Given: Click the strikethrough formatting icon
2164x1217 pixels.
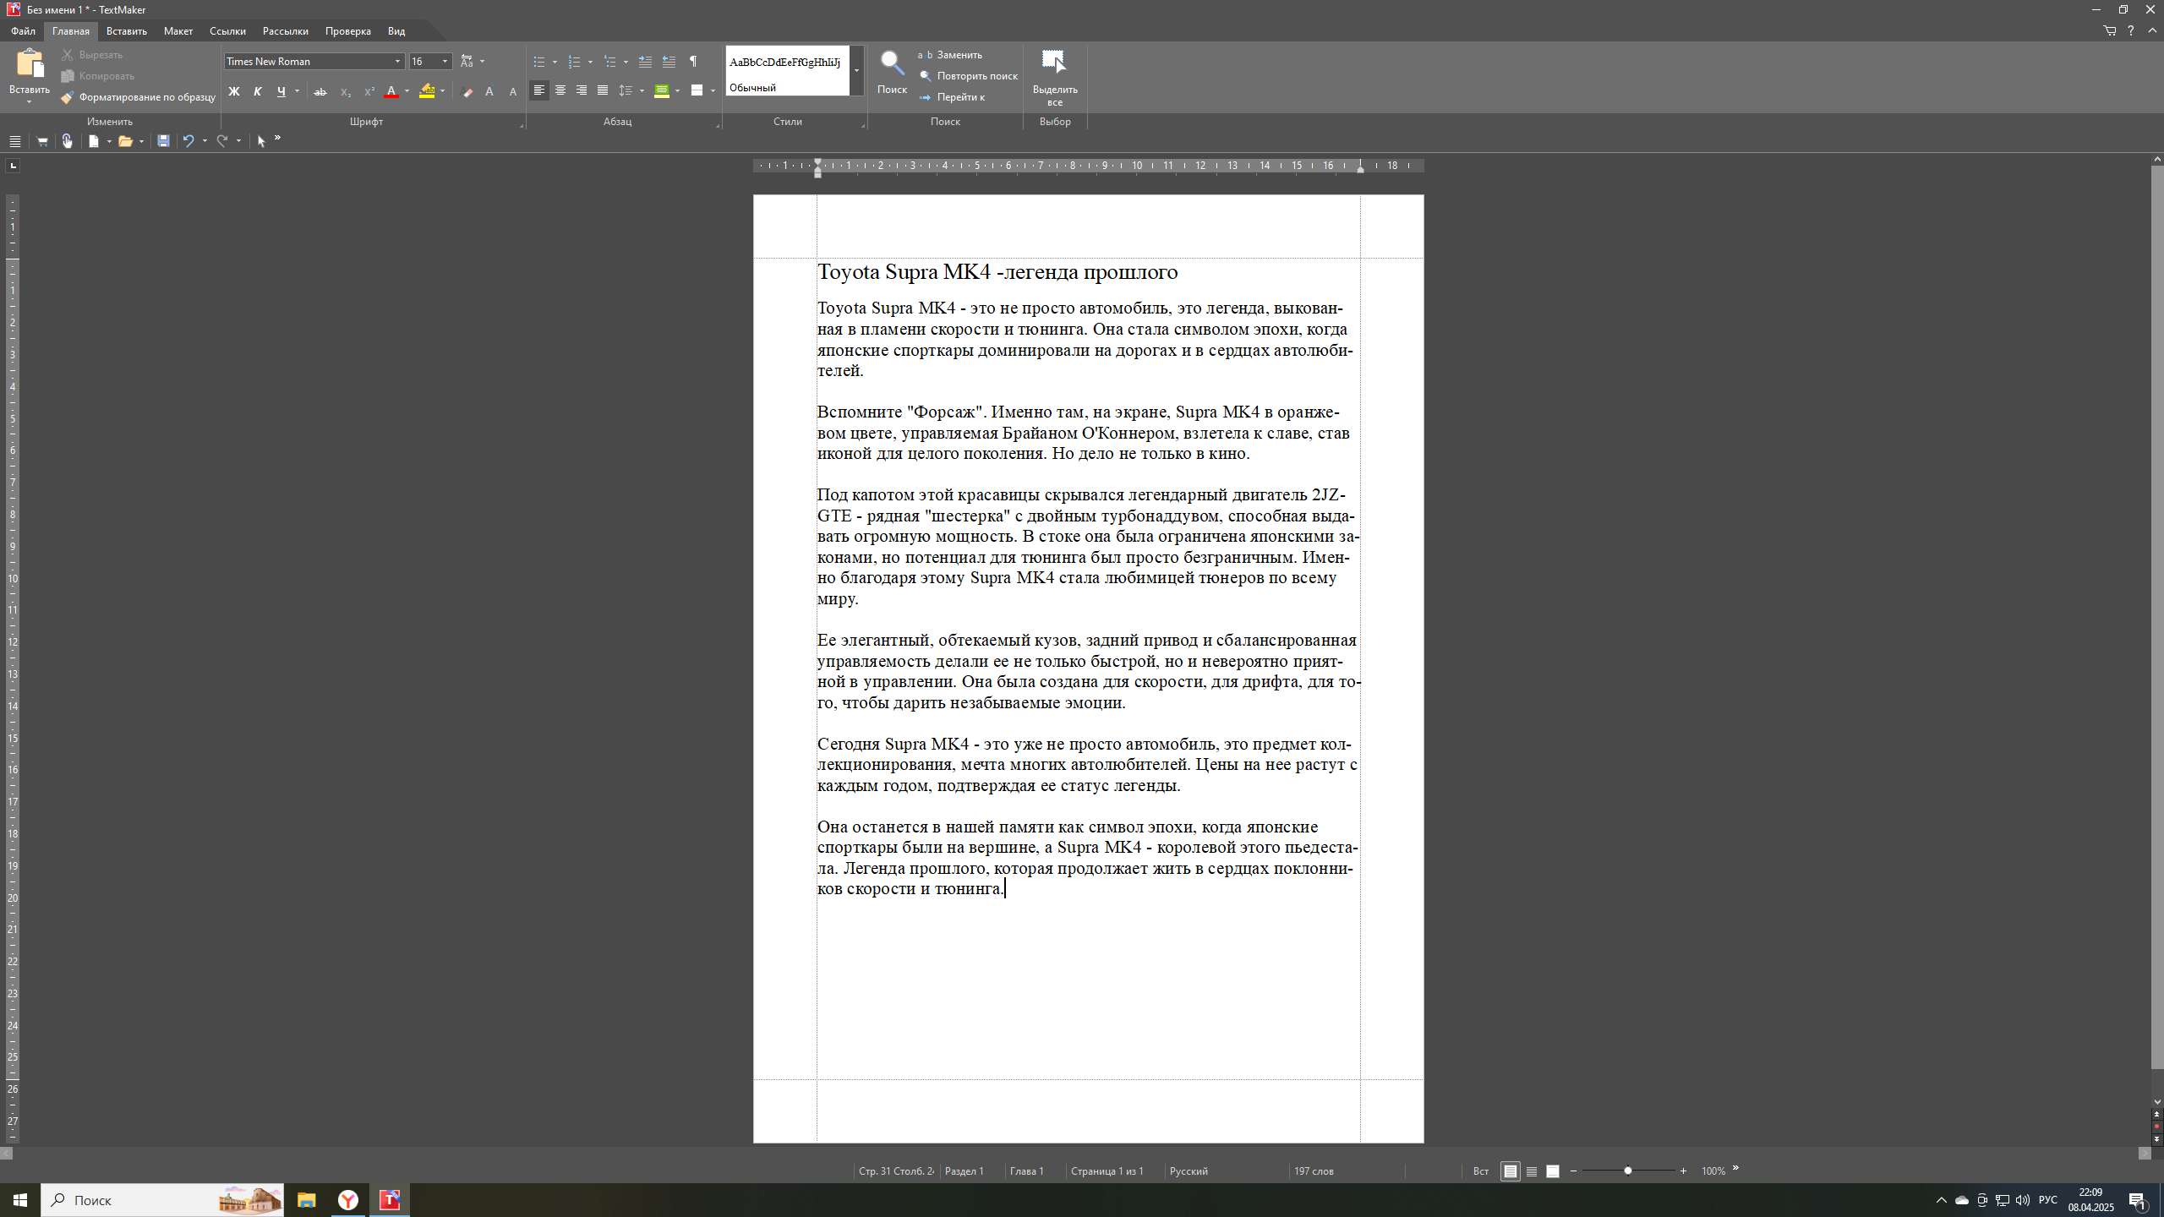Looking at the screenshot, I should click(x=320, y=91).
